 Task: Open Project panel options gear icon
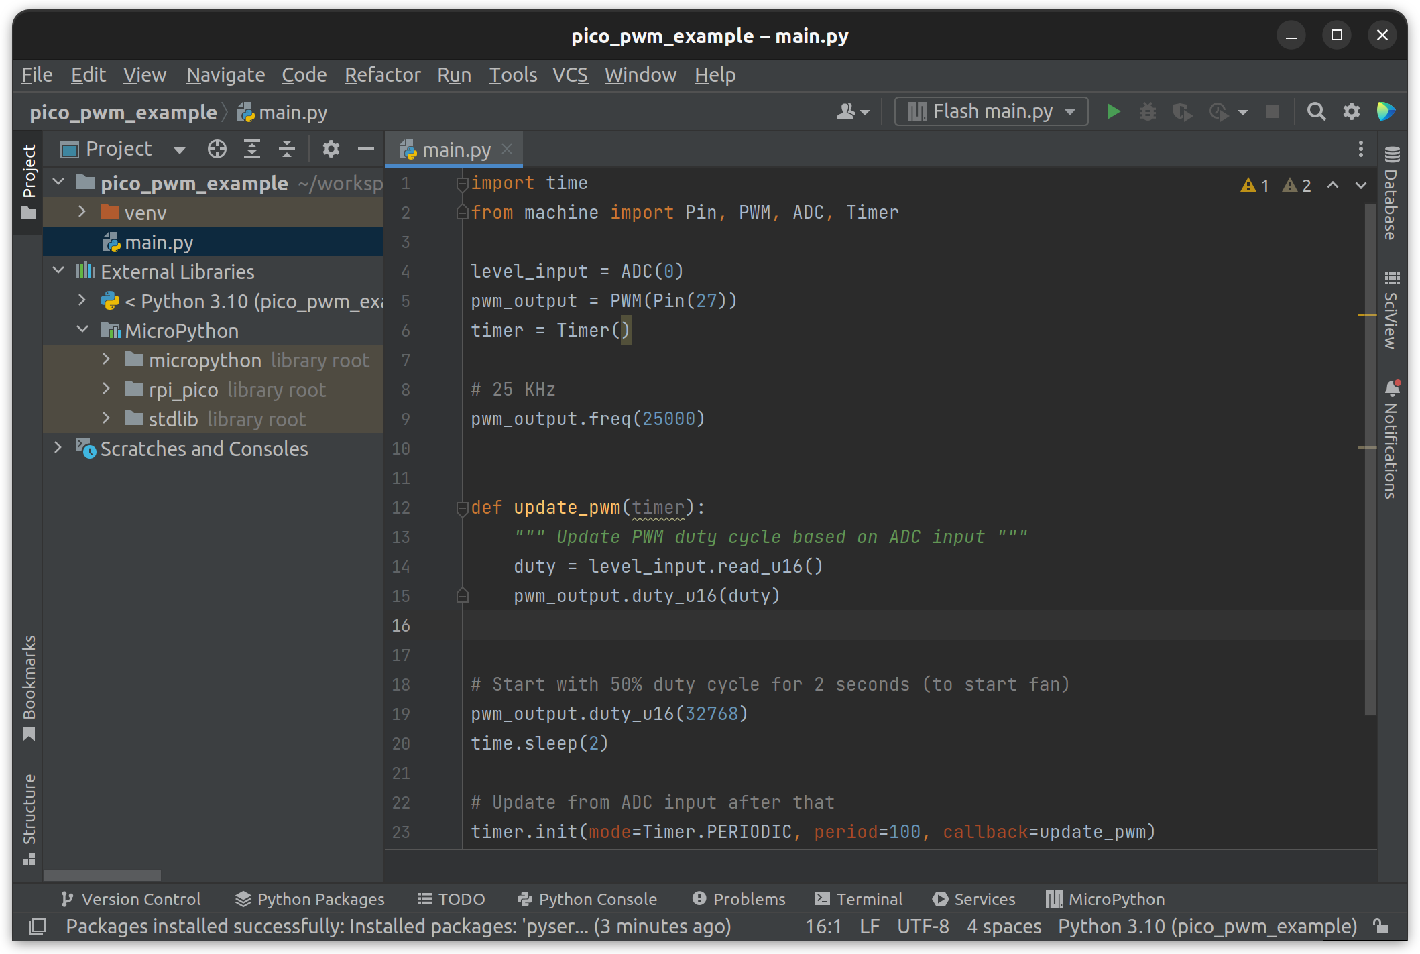pyautogui.click(x=331, y=149)
